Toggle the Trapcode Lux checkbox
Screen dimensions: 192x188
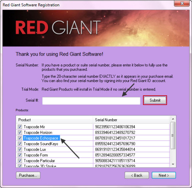(20, 149)
